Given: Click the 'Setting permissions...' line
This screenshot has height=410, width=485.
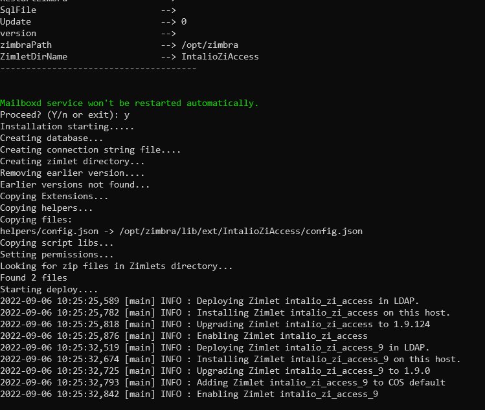Looking at the screenshot, I should (56, 255).
